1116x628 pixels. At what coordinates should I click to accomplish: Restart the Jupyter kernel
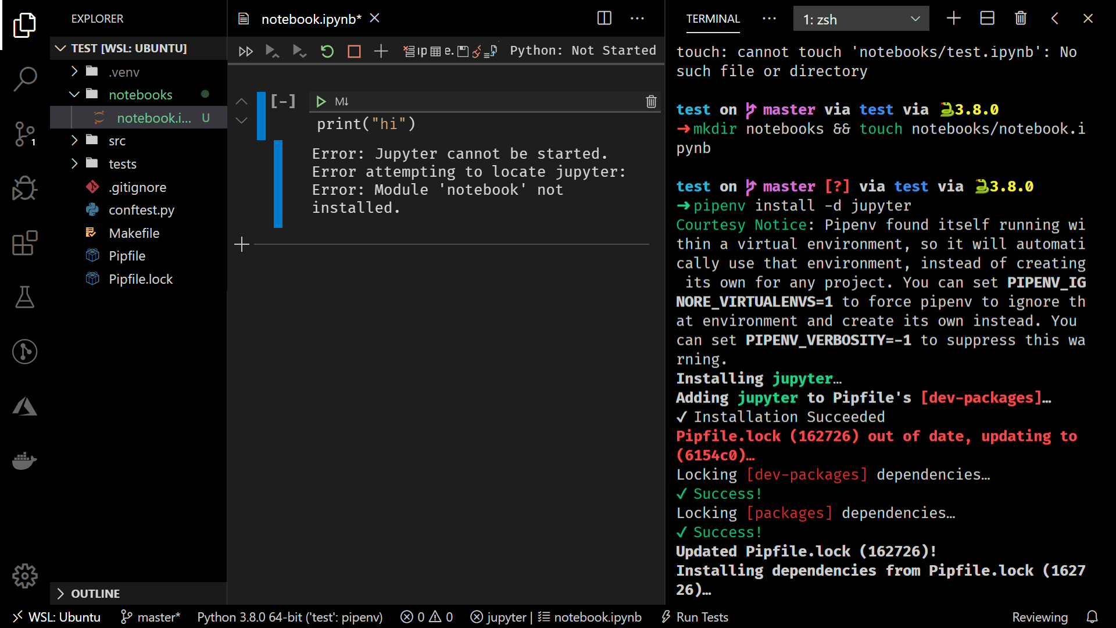point(327,51)
